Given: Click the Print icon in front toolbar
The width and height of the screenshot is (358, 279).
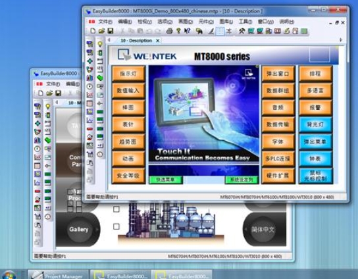Looking at the screenshot, I should tap(169, 31).
